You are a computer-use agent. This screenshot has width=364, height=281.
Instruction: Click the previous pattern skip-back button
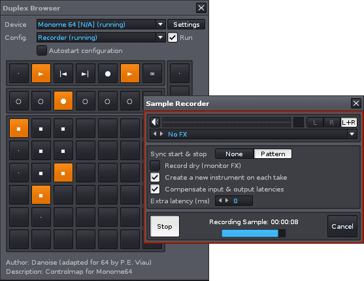pyautogui.click(x=63, y=73)
